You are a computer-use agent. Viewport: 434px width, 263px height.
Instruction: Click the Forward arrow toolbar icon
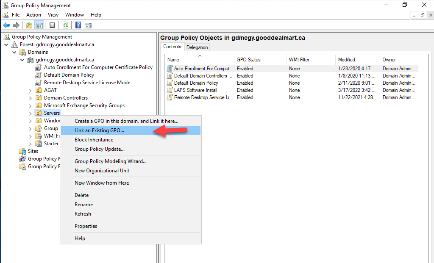pos(16,25)
